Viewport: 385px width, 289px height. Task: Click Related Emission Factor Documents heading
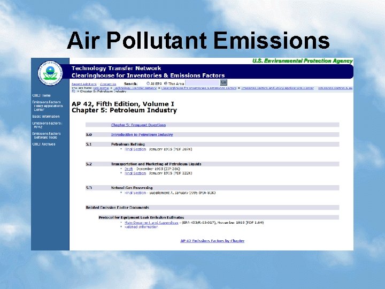point(117,208)
